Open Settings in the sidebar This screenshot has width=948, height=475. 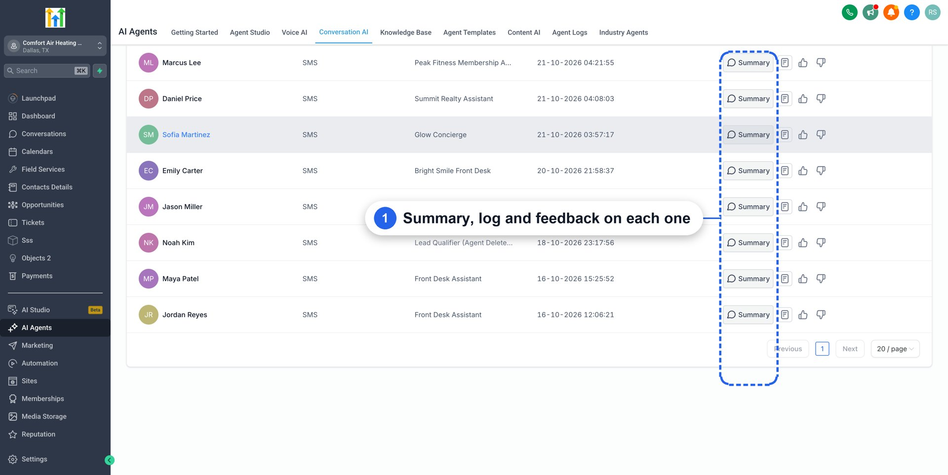tap(55, 459)
